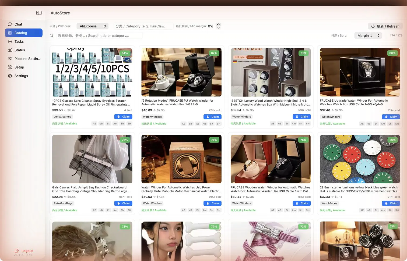Open the lens cleaner spray product image
The width and height of the screenshot is (407, 261).
[x=92, y=72]
